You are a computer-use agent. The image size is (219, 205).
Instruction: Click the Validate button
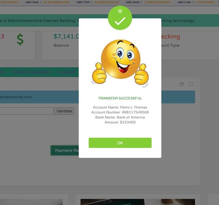[x=64, y=111]
